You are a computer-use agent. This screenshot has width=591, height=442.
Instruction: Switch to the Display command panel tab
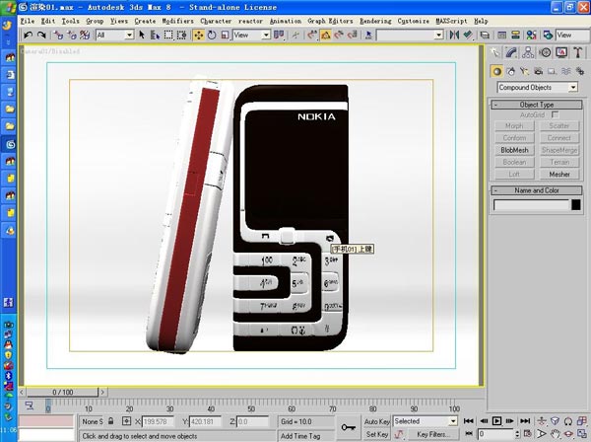[561, 52]
